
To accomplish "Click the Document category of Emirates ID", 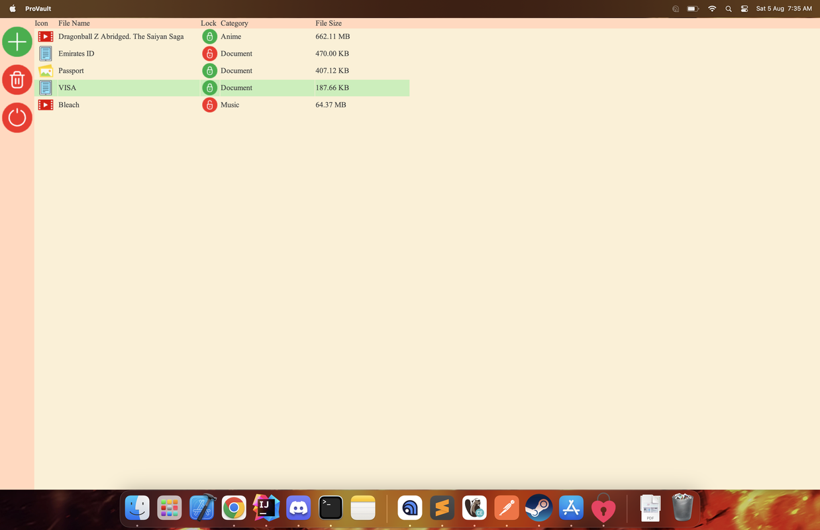I will pos(236,54).
